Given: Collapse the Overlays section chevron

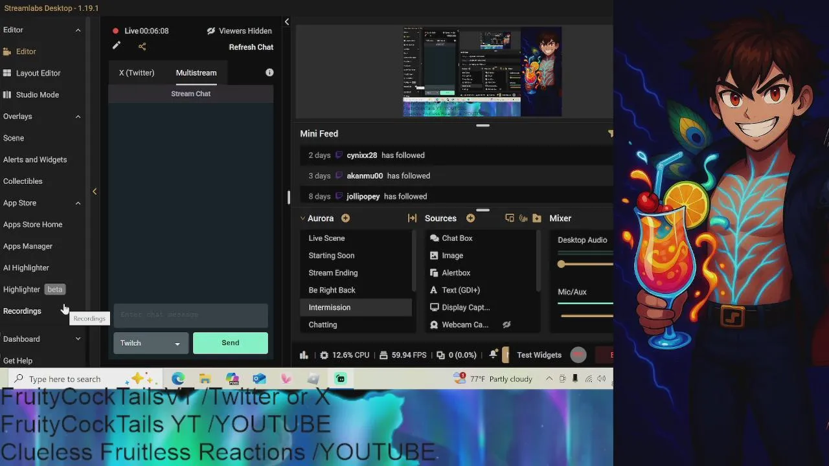Looking at the screenshot, I should [78, 116].
